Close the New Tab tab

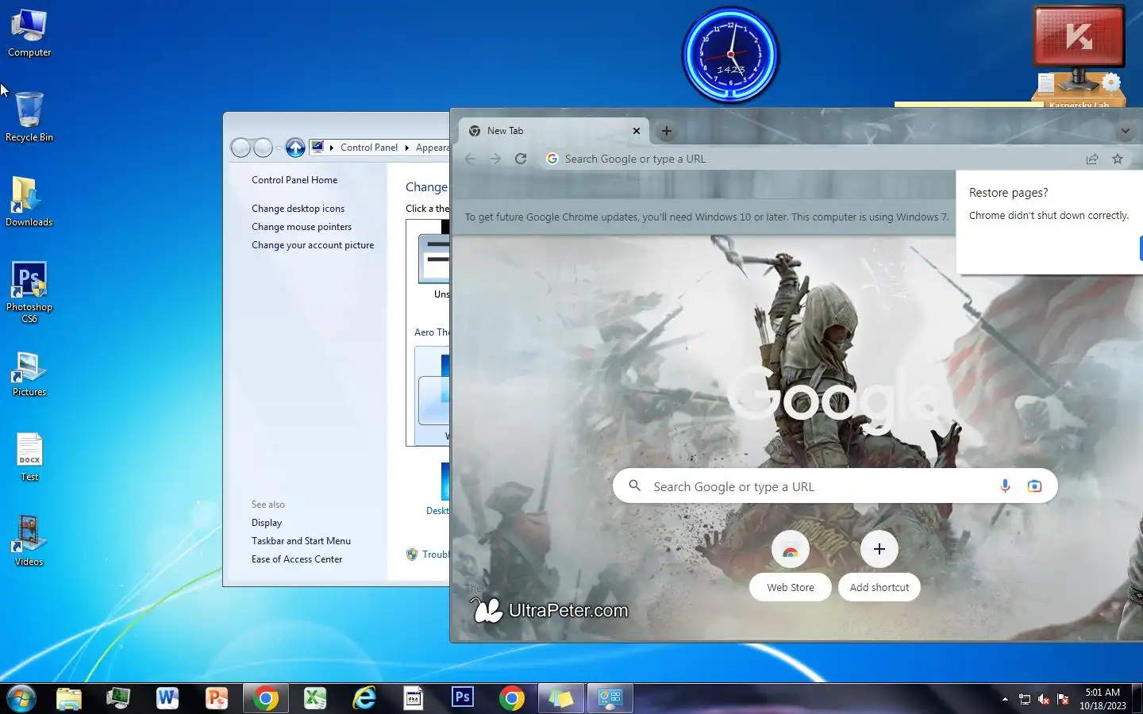pyautogui.click(x=637, y=131)
